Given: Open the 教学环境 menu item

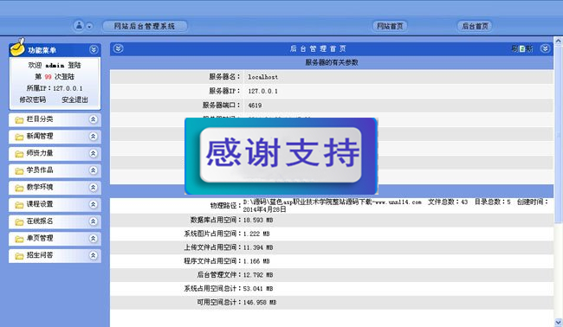Looking at the screenshot, I should pyautogui.click(x=40, y=187).
